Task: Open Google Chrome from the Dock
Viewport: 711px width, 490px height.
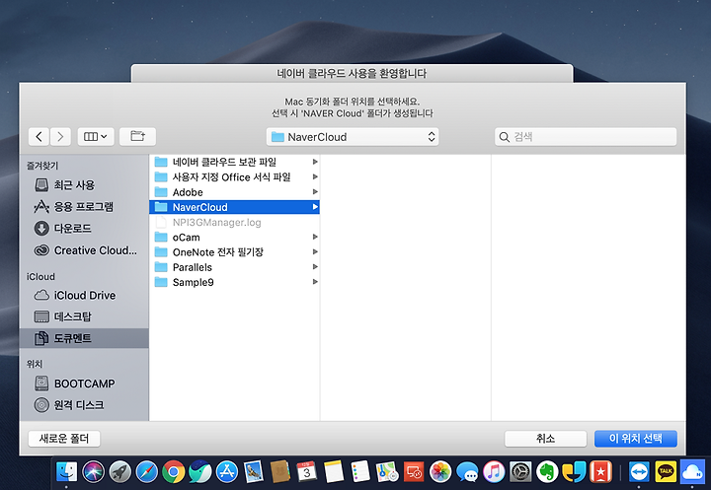Action: [173, 472]
